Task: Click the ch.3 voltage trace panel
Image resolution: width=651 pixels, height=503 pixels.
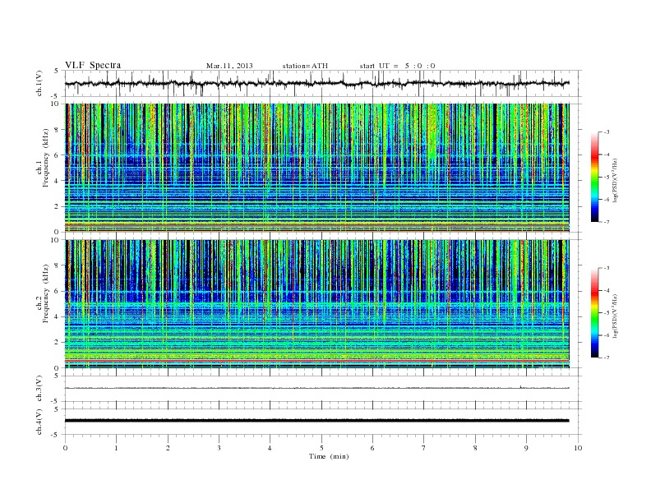Action: tap(323, 389)
